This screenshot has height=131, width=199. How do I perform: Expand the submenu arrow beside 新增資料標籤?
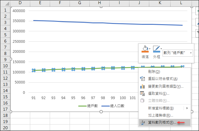[x=187, y=108]
